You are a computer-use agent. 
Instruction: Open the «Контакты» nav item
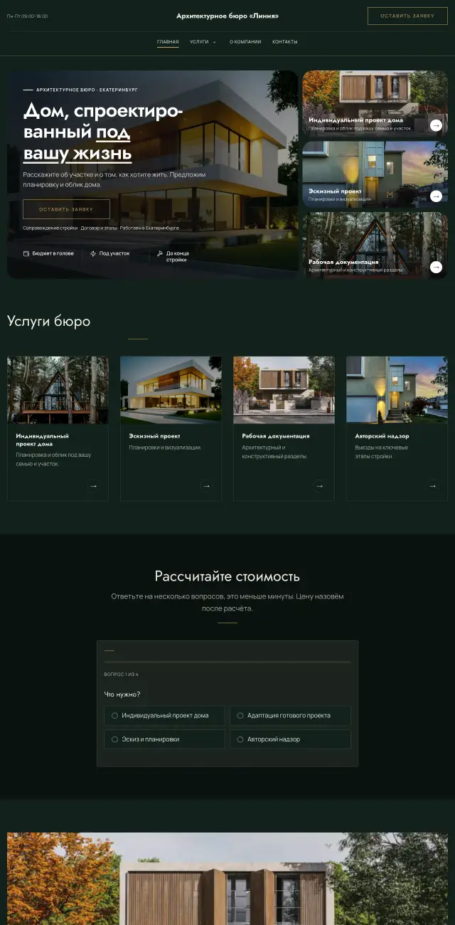coord(284,42)
